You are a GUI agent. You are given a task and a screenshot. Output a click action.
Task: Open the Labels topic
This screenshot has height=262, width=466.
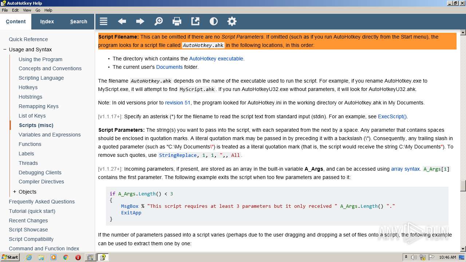click(26, 154)
